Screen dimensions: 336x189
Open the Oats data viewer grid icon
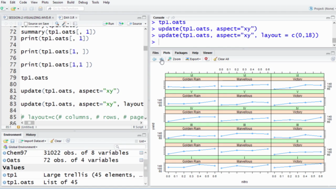141,160
